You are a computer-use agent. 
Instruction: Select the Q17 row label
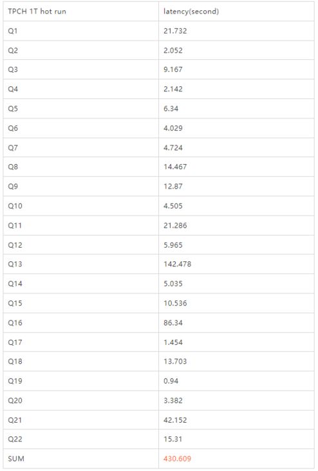pos(15,342)
